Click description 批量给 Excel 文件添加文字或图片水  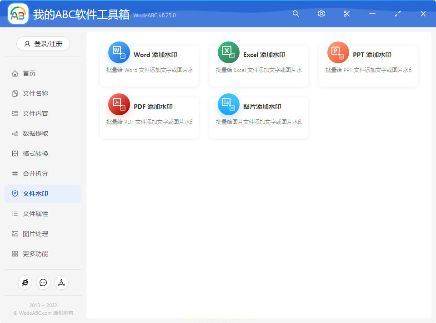(x=259, y=70)
